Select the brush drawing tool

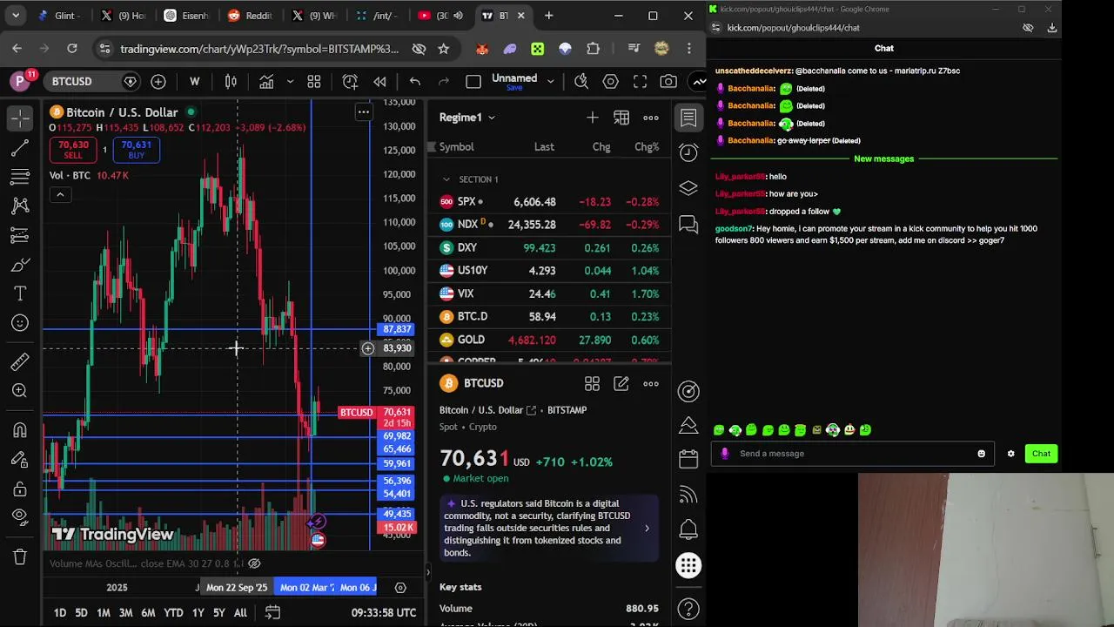(x=20, y=265)
